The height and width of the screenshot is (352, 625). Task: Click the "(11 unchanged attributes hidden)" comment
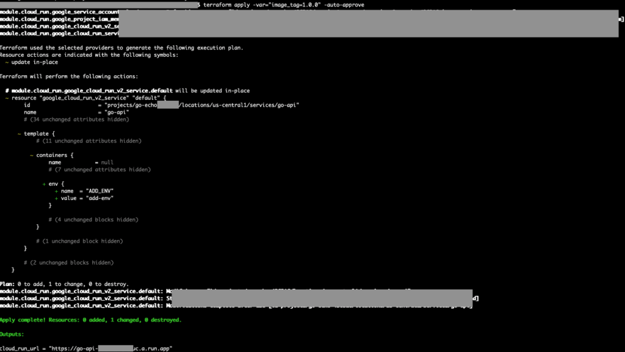(x=89, y=141)
